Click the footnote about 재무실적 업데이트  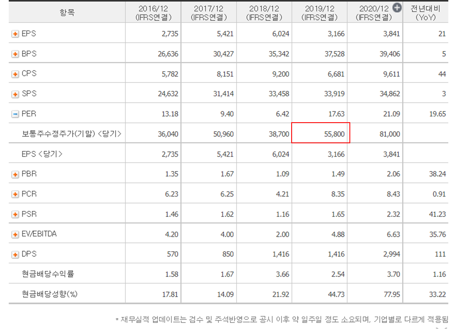coord(282,320)
